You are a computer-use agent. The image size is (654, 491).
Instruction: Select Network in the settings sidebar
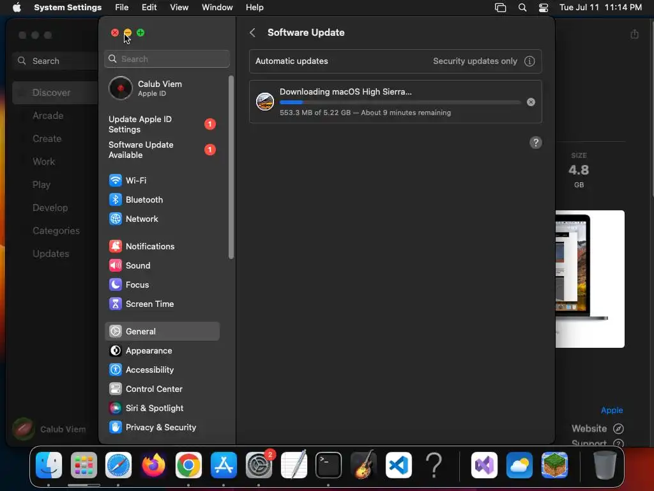[162, 219]
